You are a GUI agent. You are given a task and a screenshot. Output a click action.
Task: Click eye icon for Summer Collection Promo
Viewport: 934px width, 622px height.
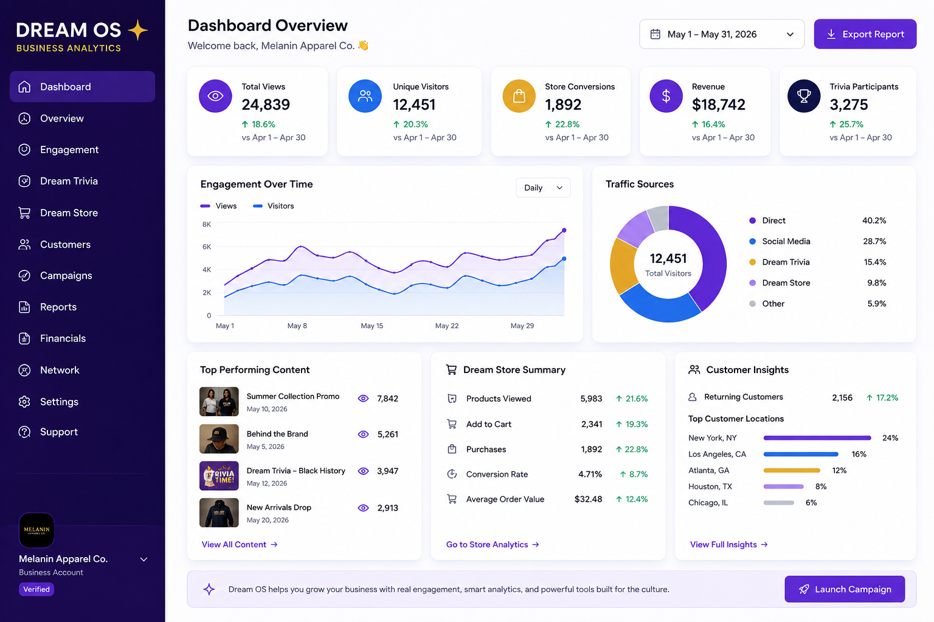(x=363, y=398)
